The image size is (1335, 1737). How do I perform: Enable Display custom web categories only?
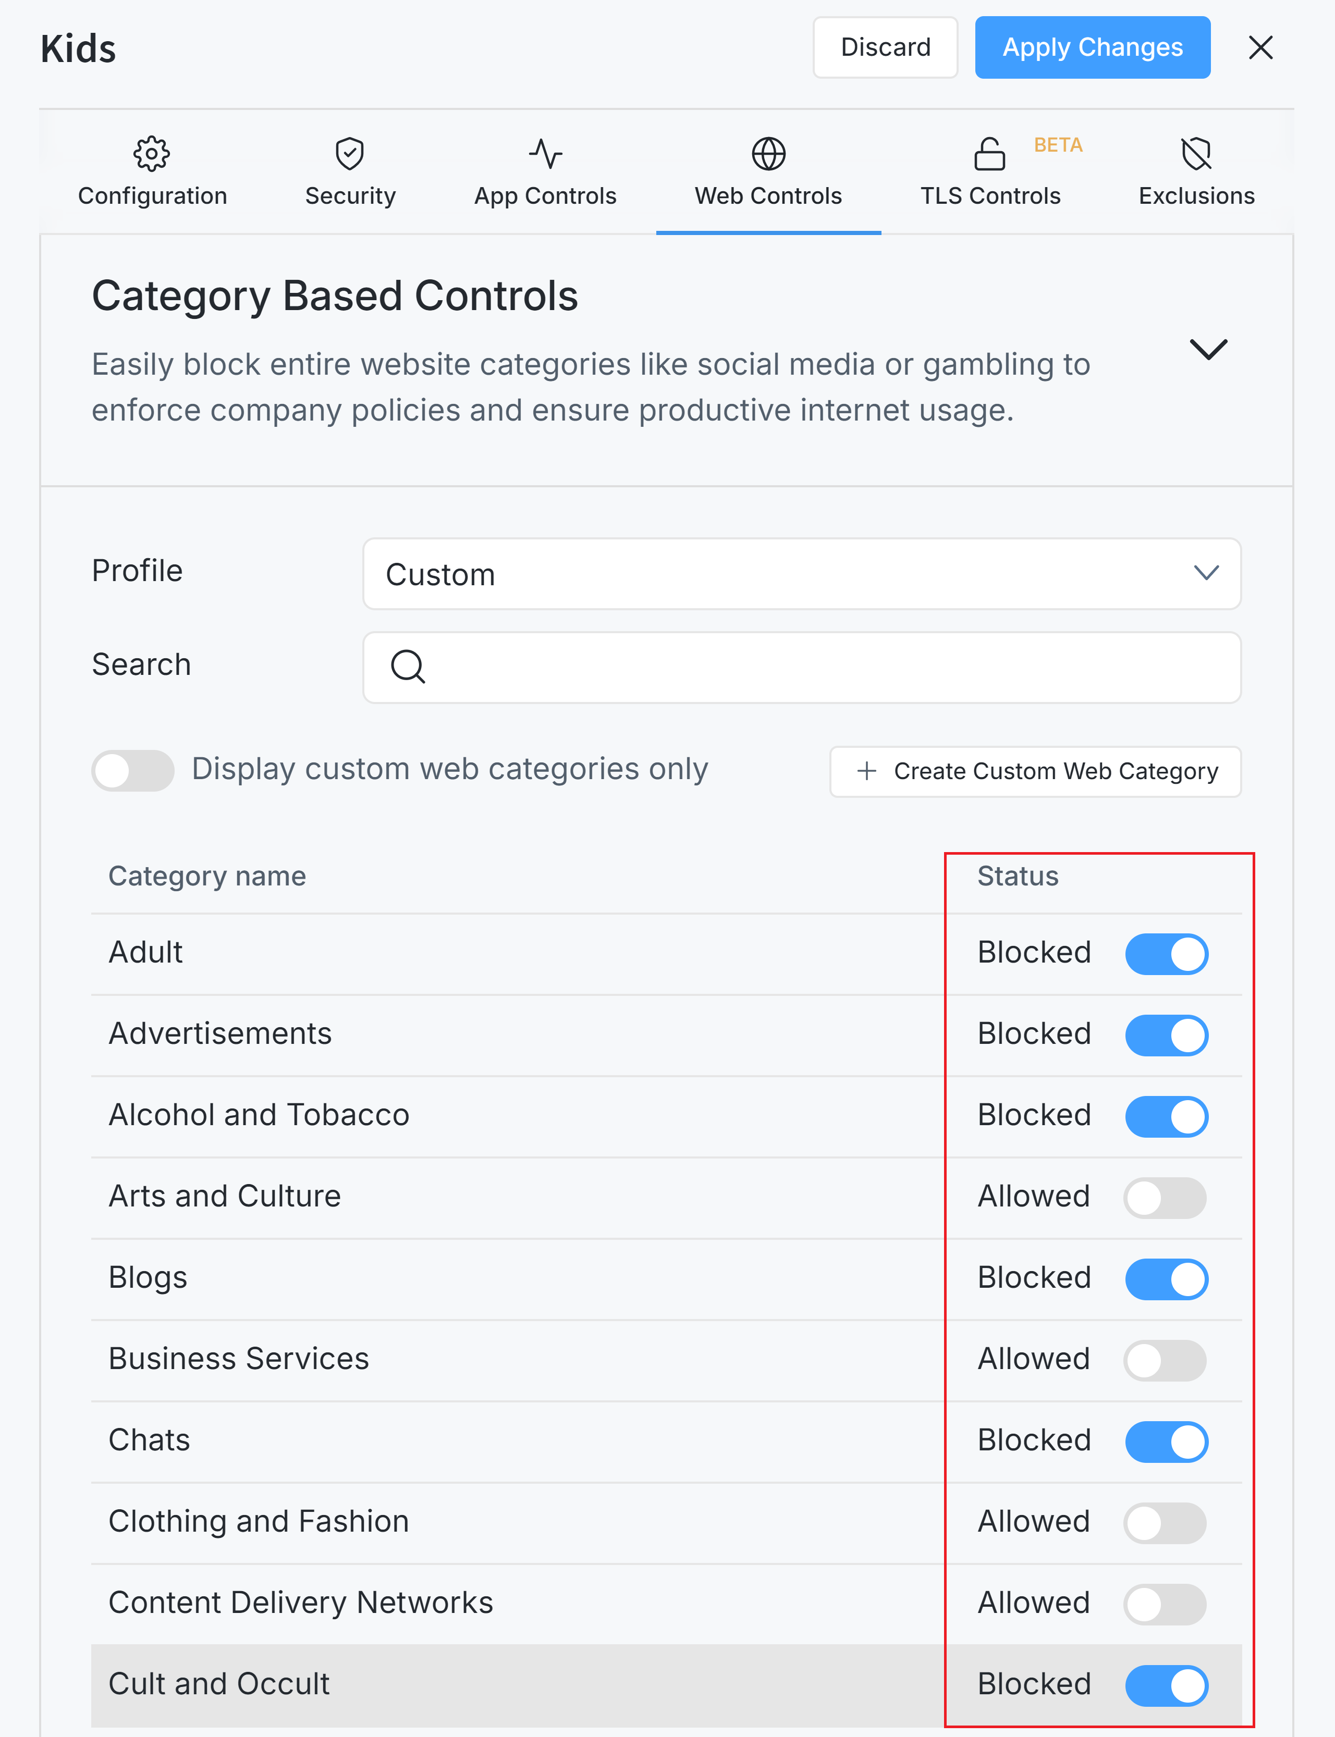pyautogui.click(x=133, y=770)
